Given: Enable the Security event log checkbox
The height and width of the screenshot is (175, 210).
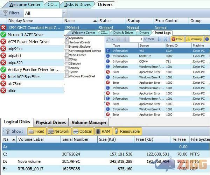Looking at the screenshot, I should coord(67,68).
